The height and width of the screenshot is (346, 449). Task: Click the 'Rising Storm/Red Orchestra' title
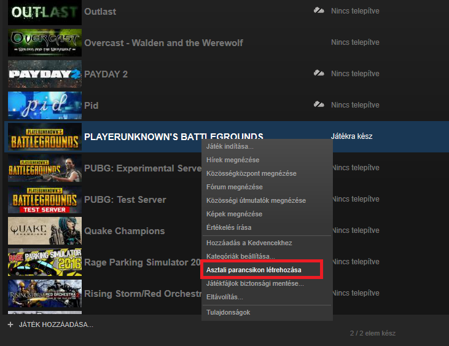click(x=143, y=294)
